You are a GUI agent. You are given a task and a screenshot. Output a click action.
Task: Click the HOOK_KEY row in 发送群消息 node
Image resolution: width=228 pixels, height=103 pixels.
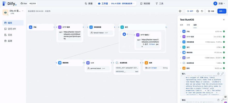pyautogui.click(x=127, y=68)
